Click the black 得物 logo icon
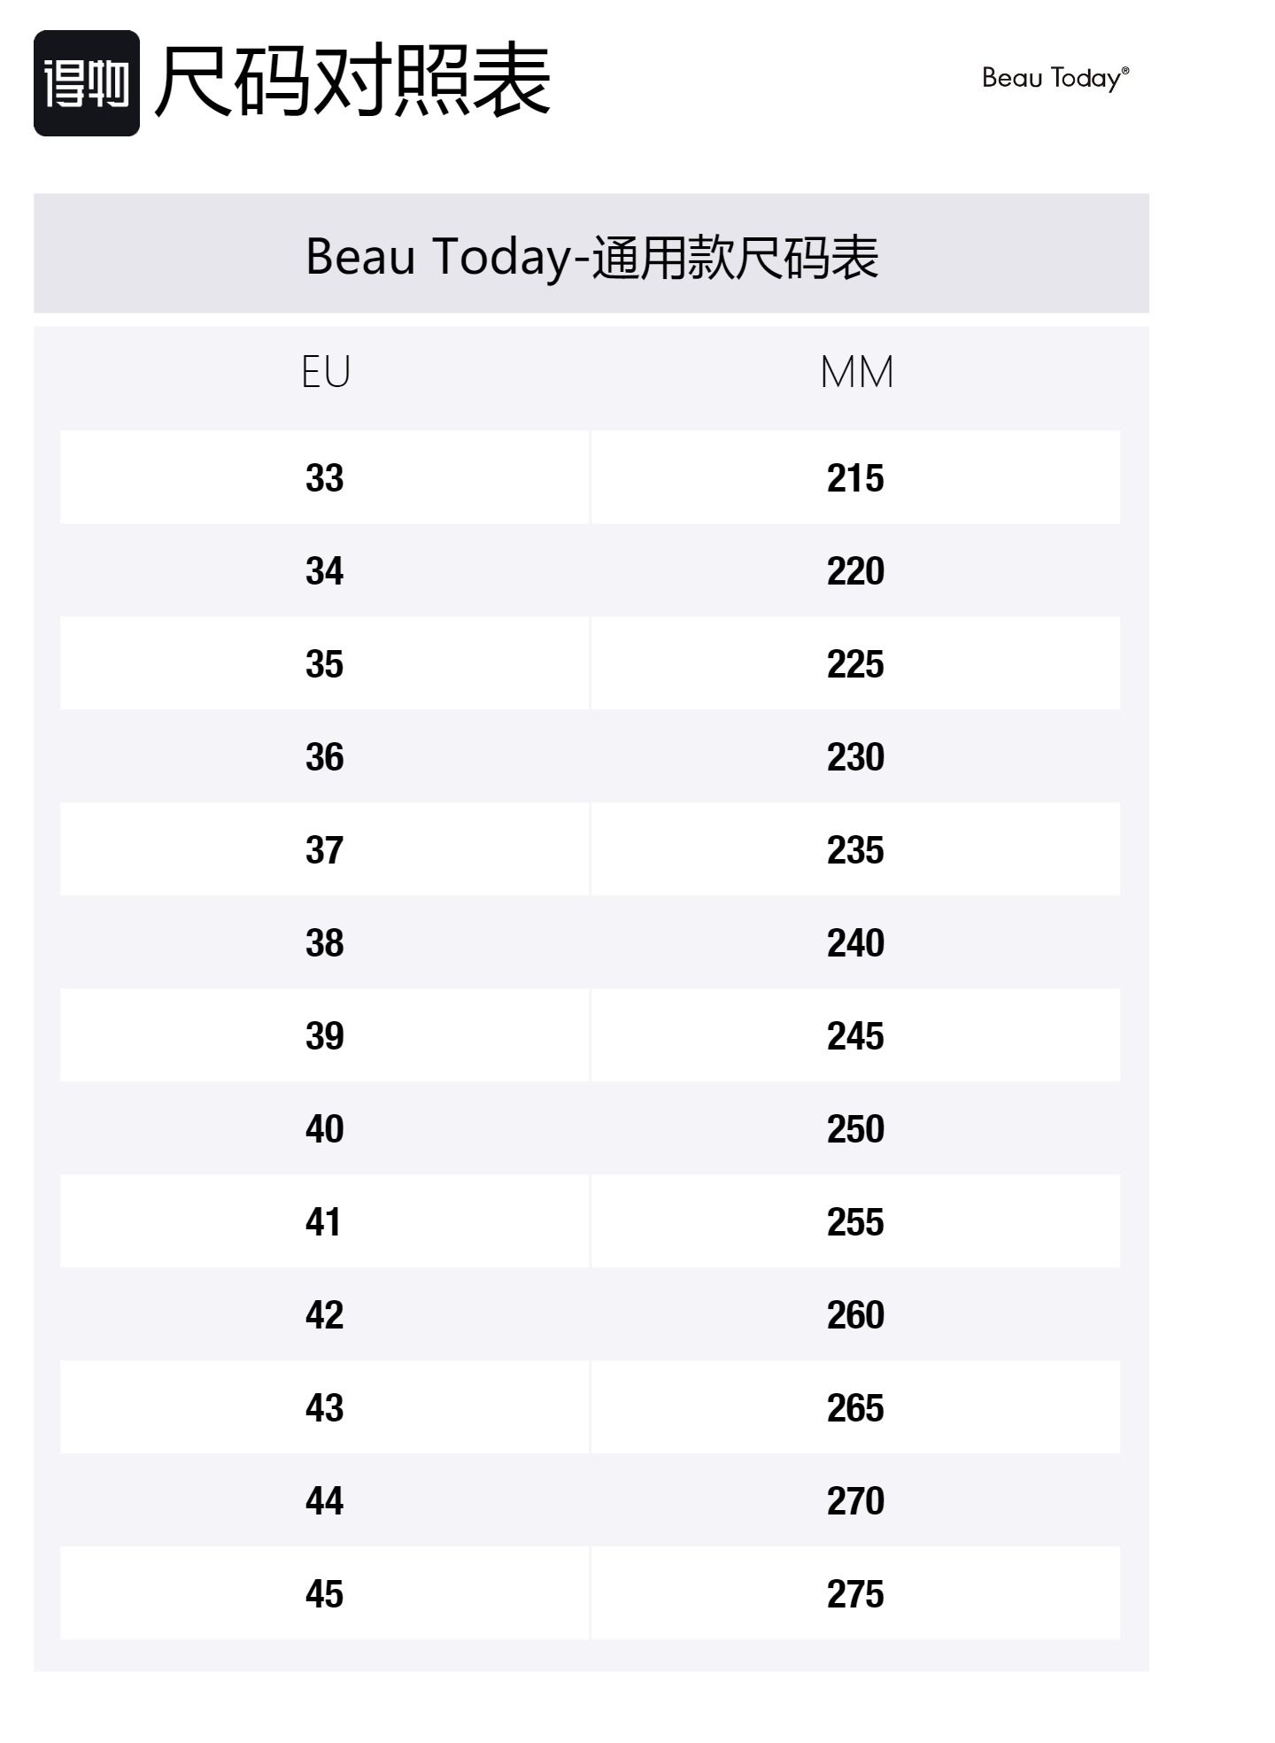 pos(86,83)
